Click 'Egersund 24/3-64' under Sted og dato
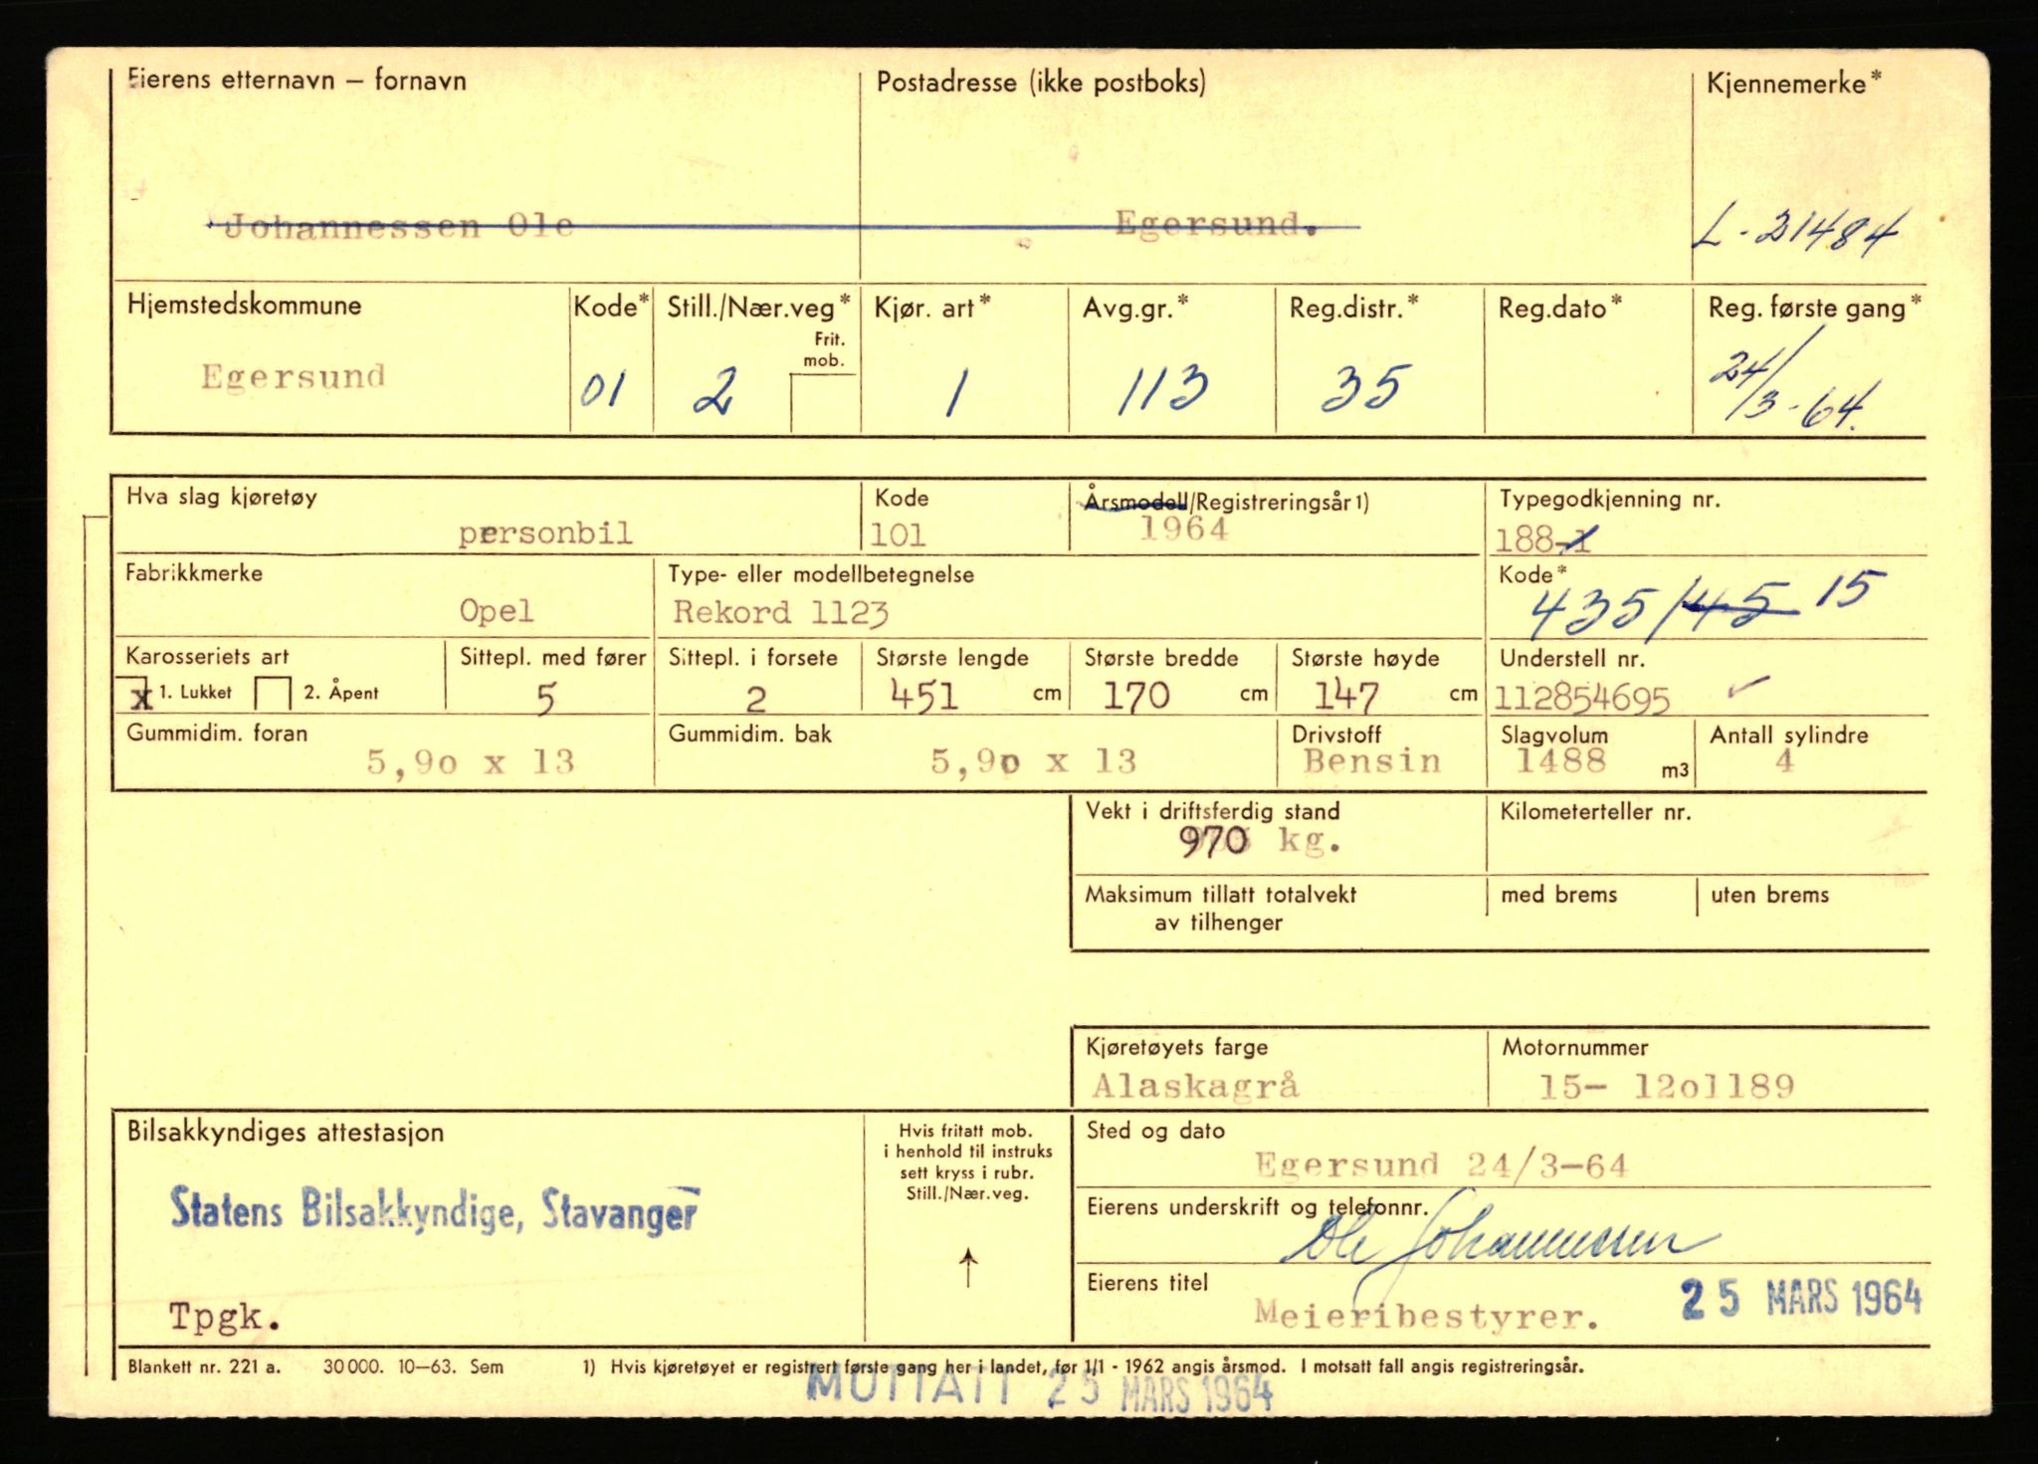 [1441, 1164]
